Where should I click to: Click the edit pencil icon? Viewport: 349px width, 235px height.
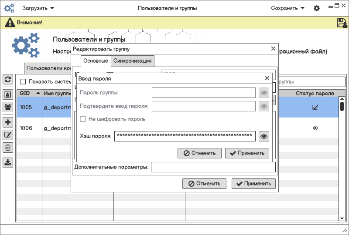tap(8, 135)
